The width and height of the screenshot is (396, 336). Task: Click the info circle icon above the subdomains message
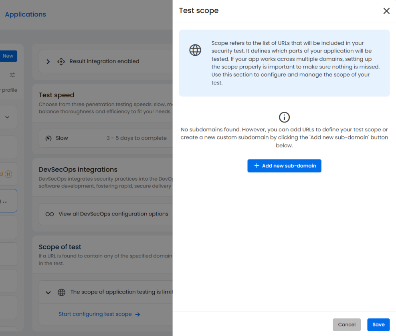click(x=284, y=117)
